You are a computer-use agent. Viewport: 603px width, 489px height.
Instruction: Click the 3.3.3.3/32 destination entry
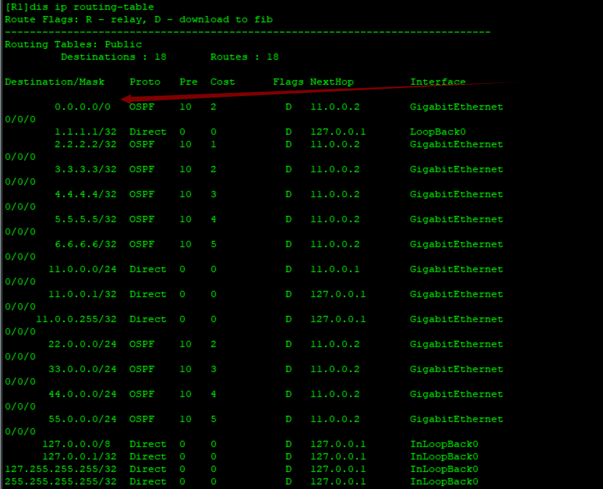85,169
